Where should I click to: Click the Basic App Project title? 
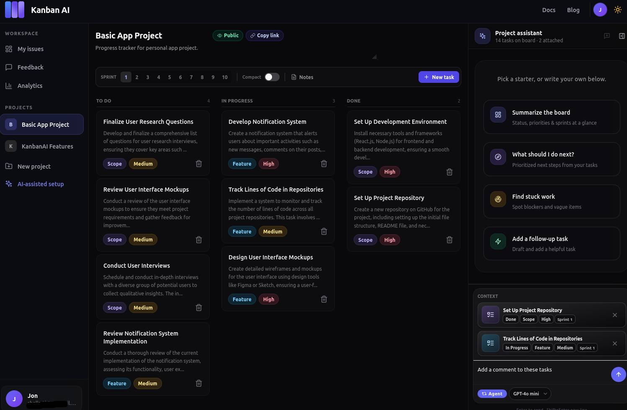pyautogui.click(x=129, y=36)
